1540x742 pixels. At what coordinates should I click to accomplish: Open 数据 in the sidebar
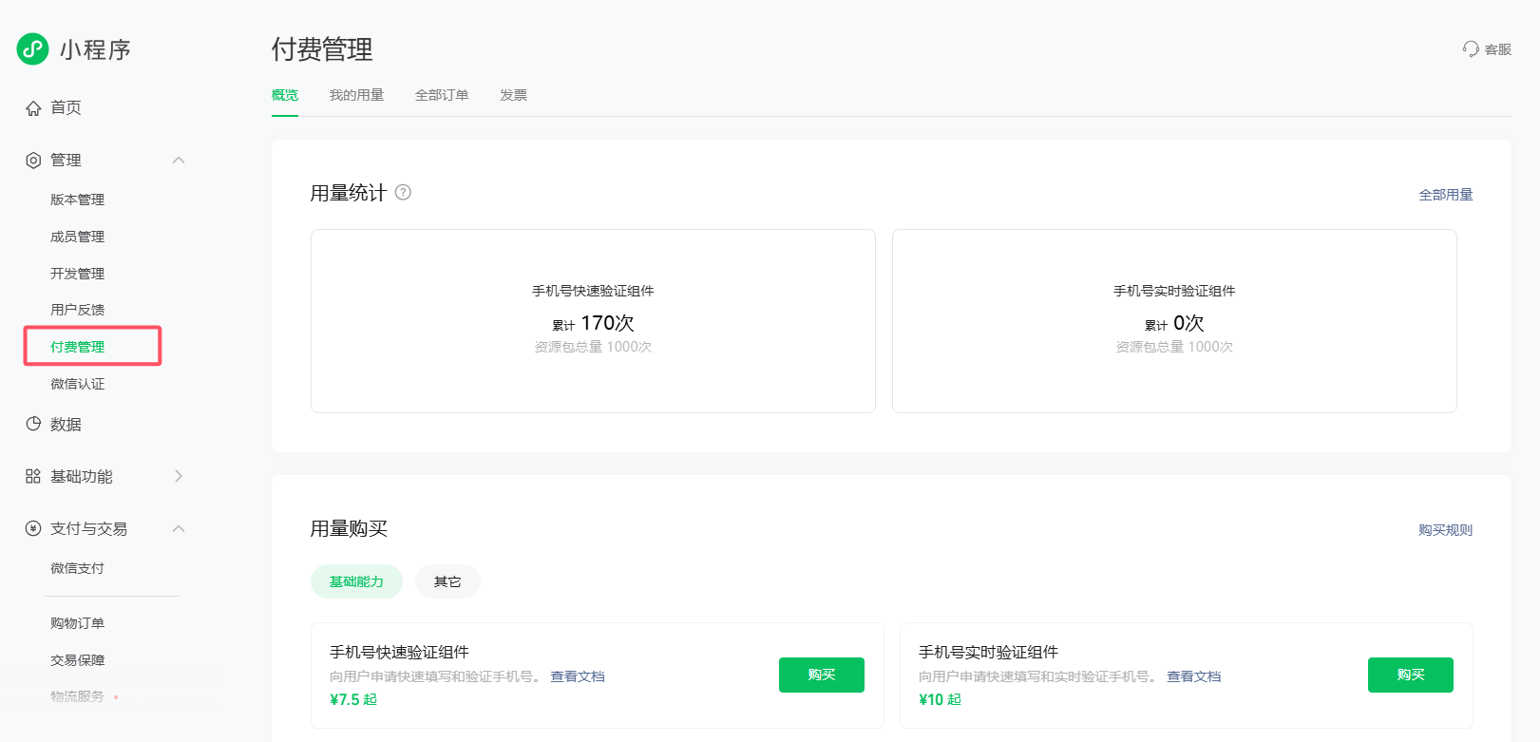point(66,424)
